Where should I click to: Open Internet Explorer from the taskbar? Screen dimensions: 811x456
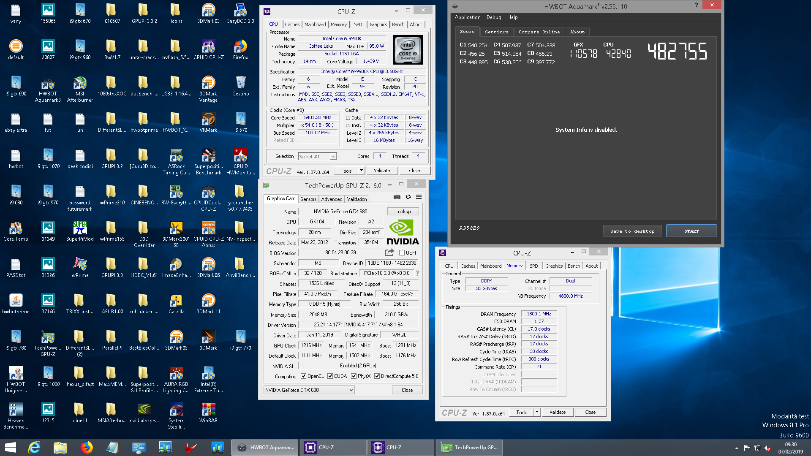[x=34, y=448]
